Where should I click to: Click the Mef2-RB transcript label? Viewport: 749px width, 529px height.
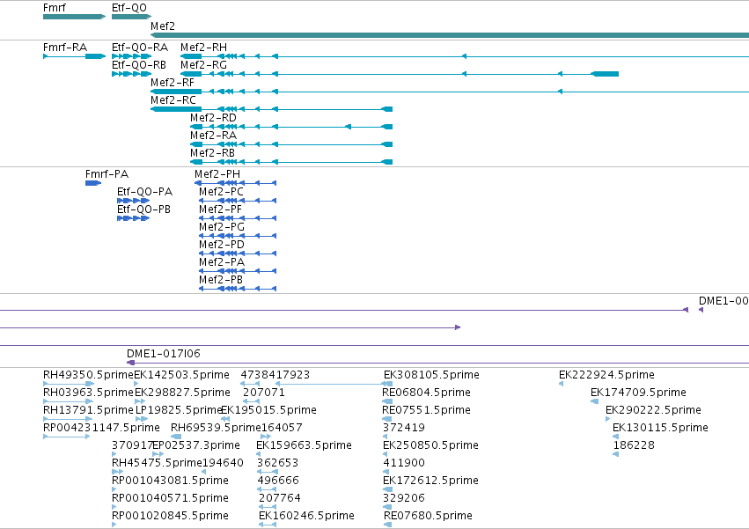[x=213, y=153]
